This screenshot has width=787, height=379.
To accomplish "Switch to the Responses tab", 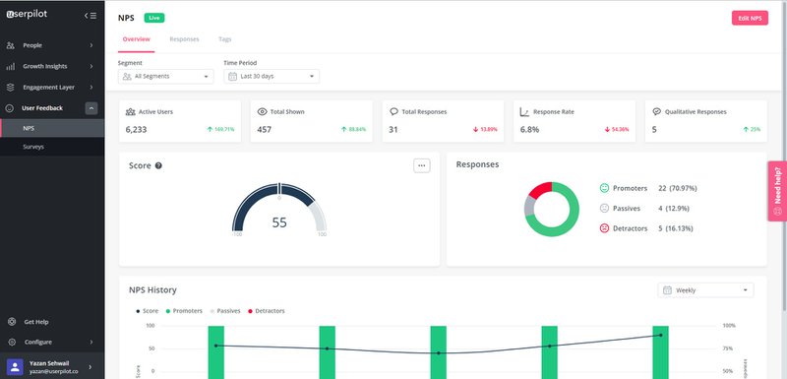I will click(184, 39).
